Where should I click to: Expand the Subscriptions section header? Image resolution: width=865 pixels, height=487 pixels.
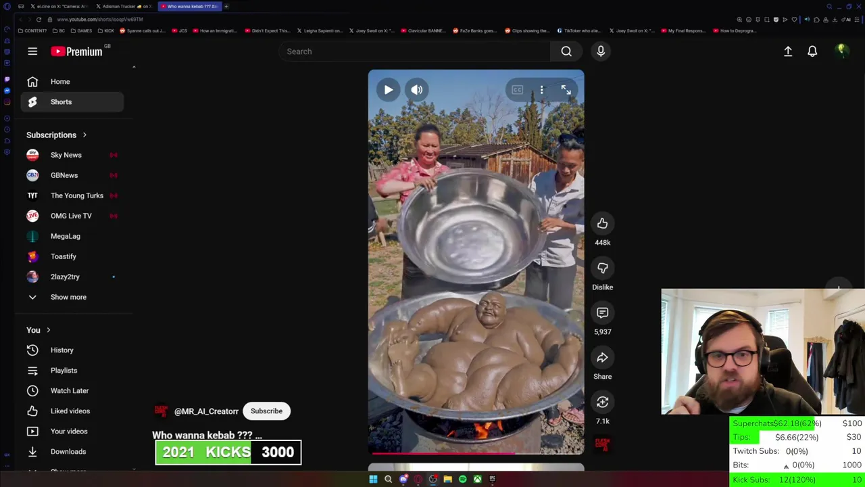(x=57, y=135)
